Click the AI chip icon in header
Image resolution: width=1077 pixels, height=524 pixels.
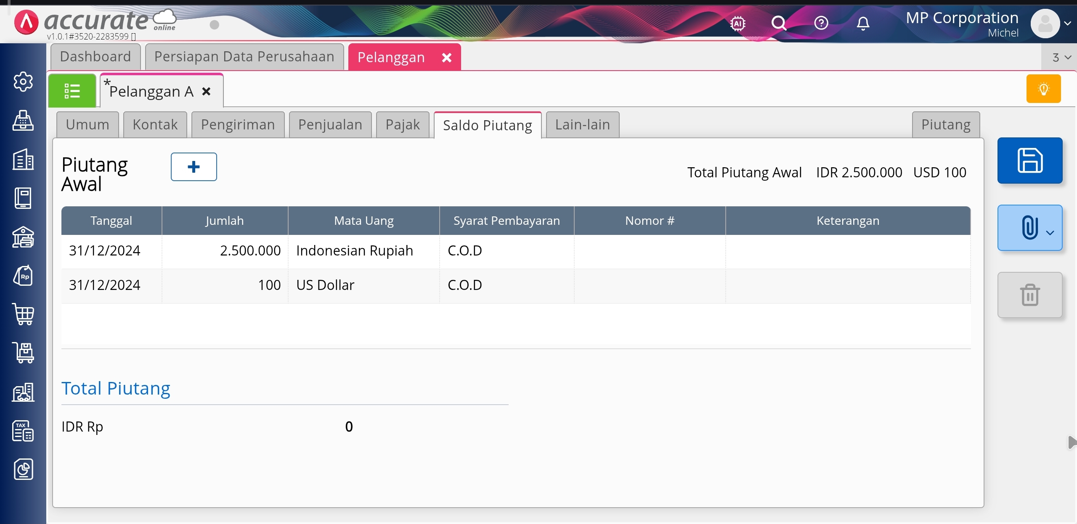tap(737, 23)
